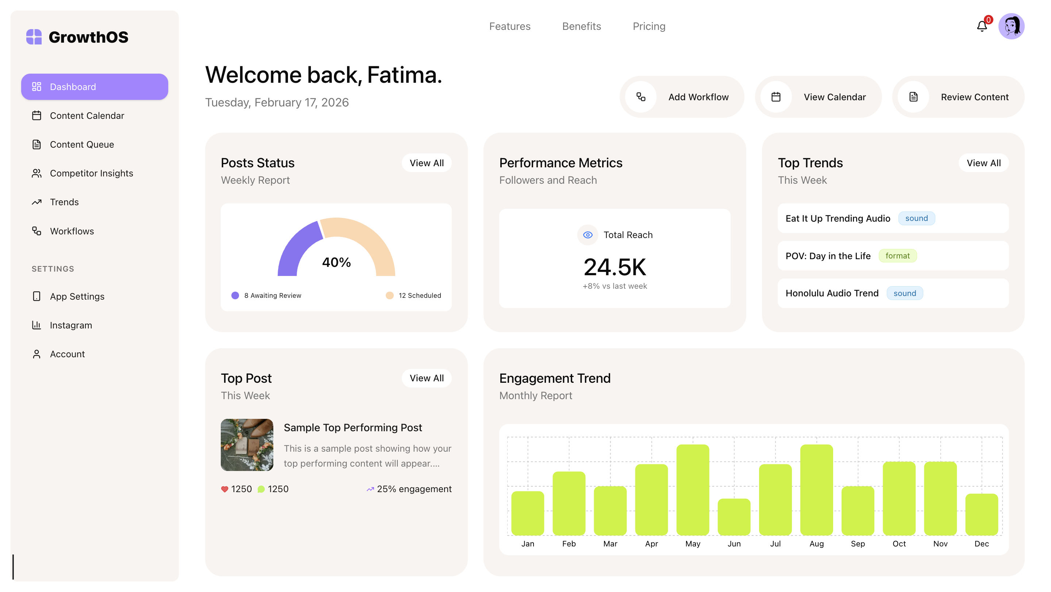Screen dimensions: 1051x592
Task: Open notifications via the bell icon
Action: pos(982,26)
